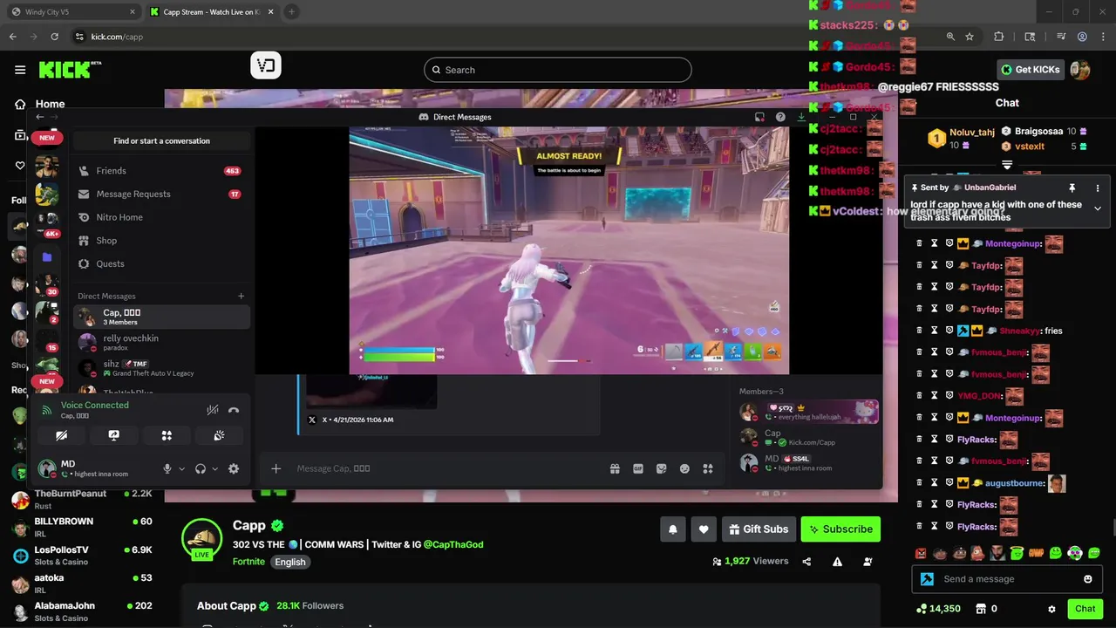Open apps launcher in Discord message bar
The height and width of the screenshot is (628, 1116).
(709, 468)
